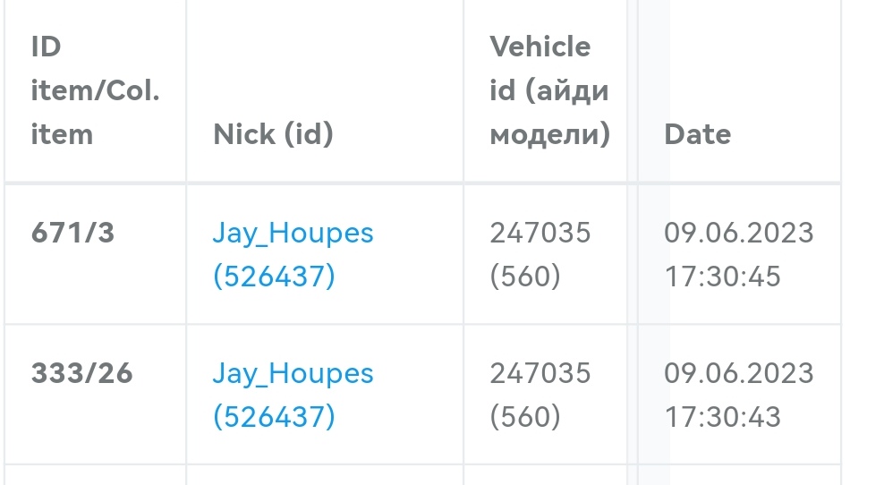Click the narrow divider column left of Date header
Viewport: 884px width, 485px height.
click(x=633, y=90)
